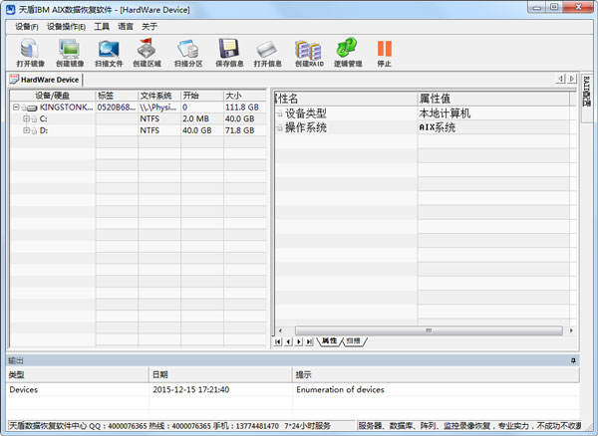Open the 关于 menu
Image resolution: width=598 pixels, height=436 pixels.
[x=149, y=26]
